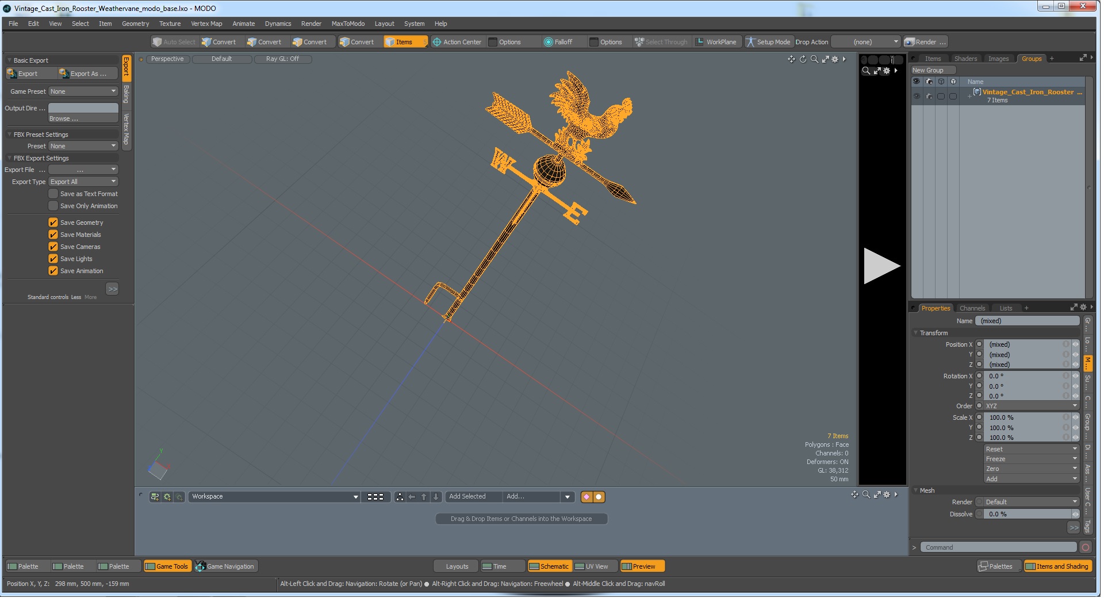Switch to the Channels tab
Viewport: 1104px width, 598px height.
point(972,308)
